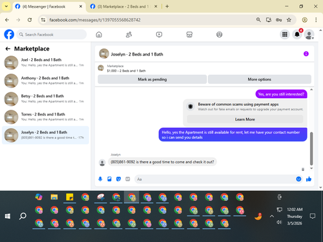Select Joselyn - 2 Beds and 1 Bath chat

[45, 135]
